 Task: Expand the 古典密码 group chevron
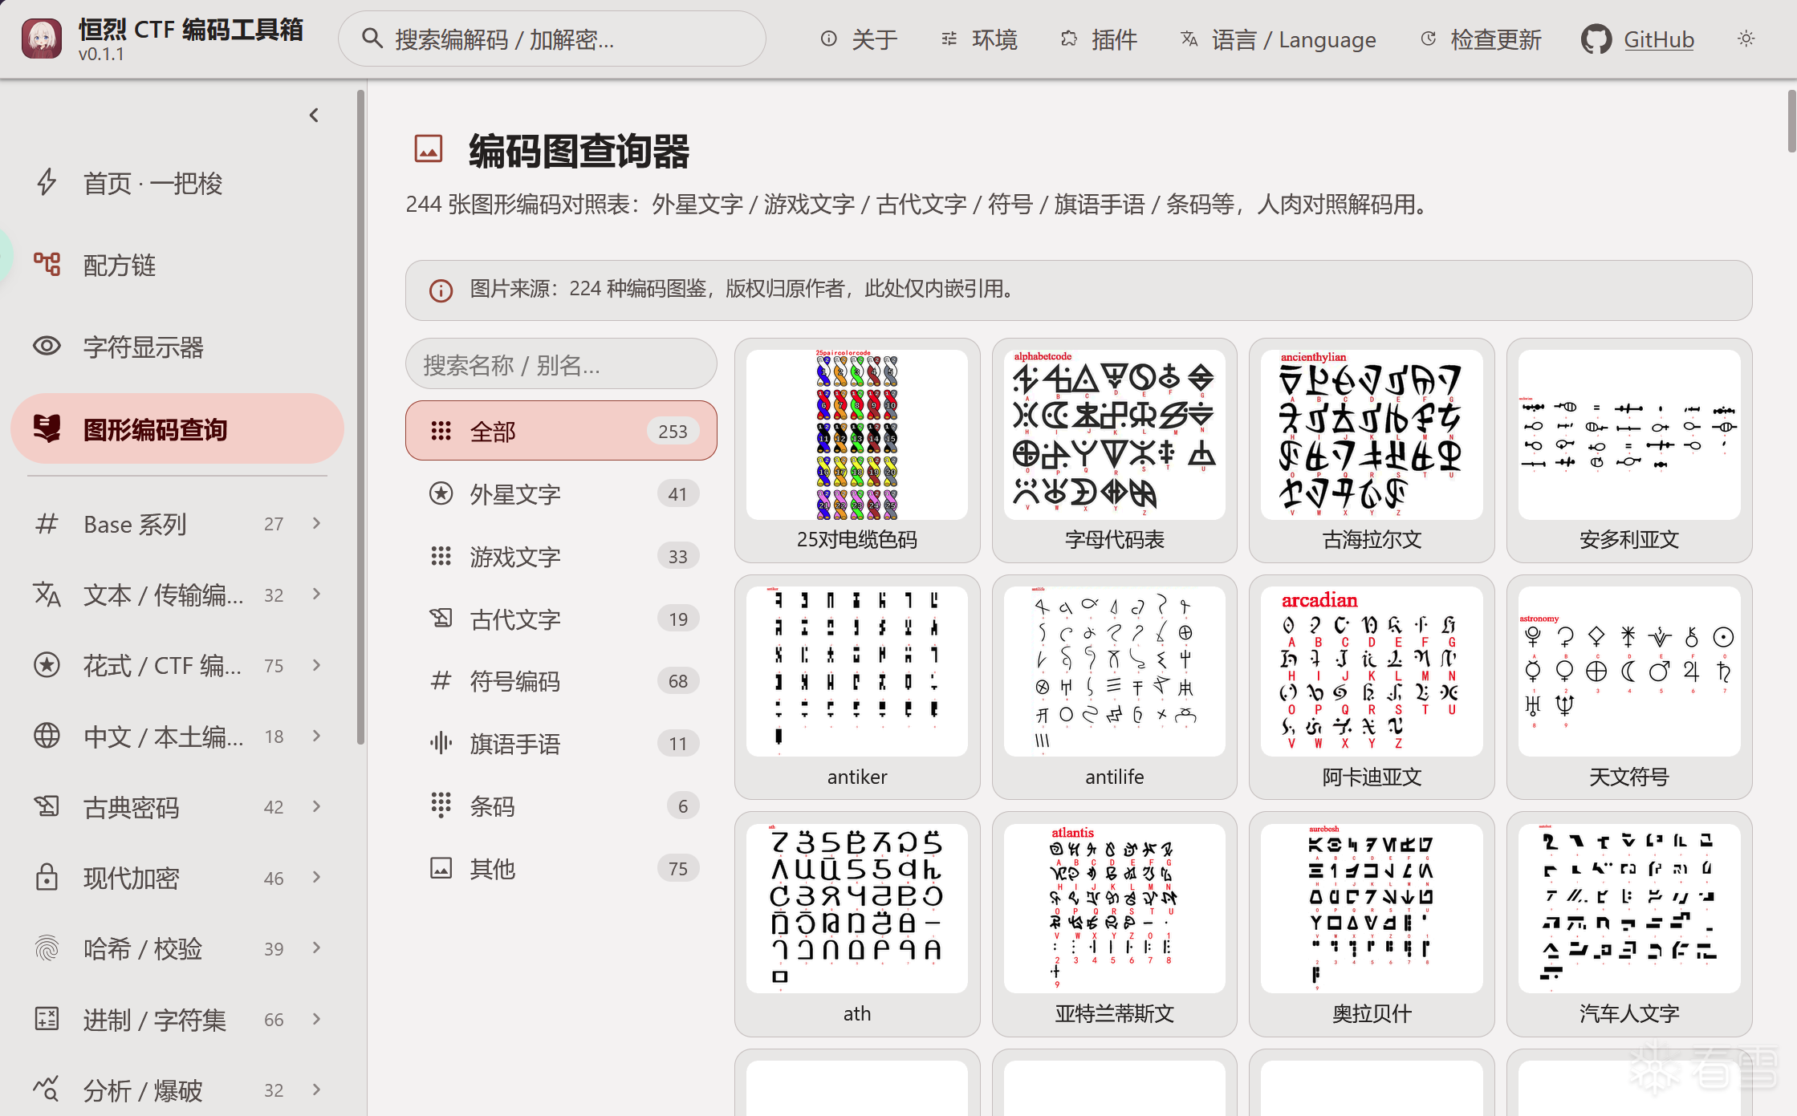316,806
